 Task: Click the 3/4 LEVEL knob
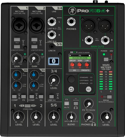click(x=54, y=80)
